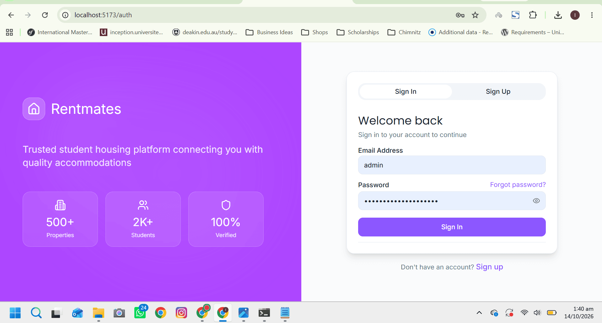Open Windows Start menu

(x=15, y=313)
